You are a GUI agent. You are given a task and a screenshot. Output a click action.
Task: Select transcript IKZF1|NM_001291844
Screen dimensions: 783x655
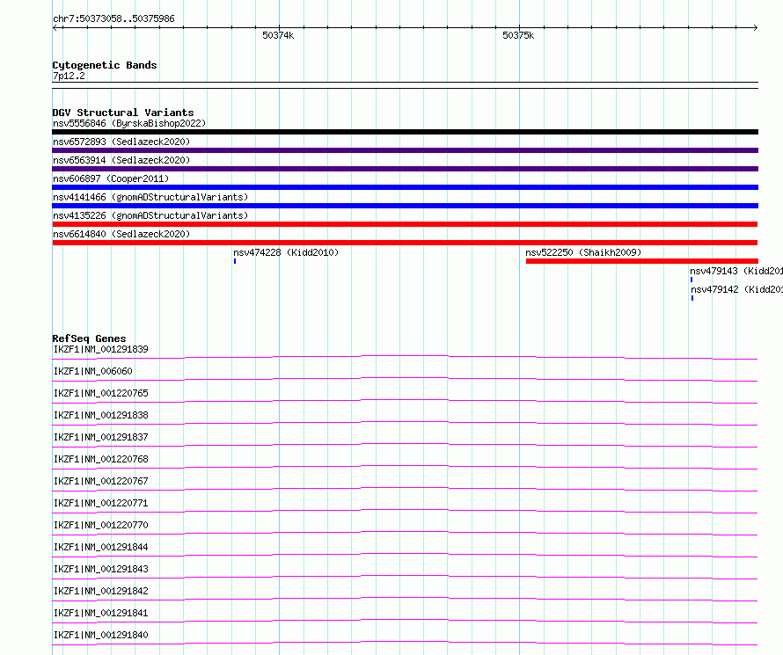click(x=101, y=547)
